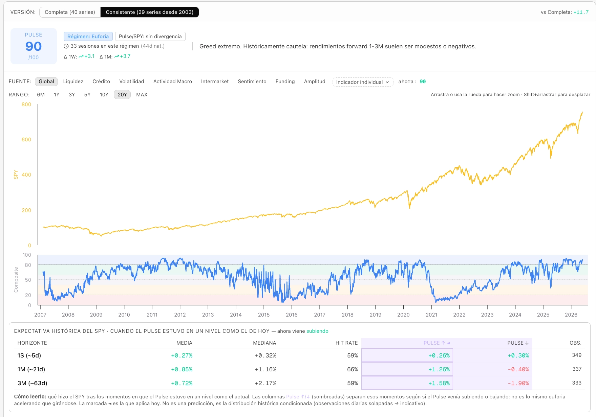Click the PULSE ↓ column header
The image size is (596, 417).
pos(518,343)
